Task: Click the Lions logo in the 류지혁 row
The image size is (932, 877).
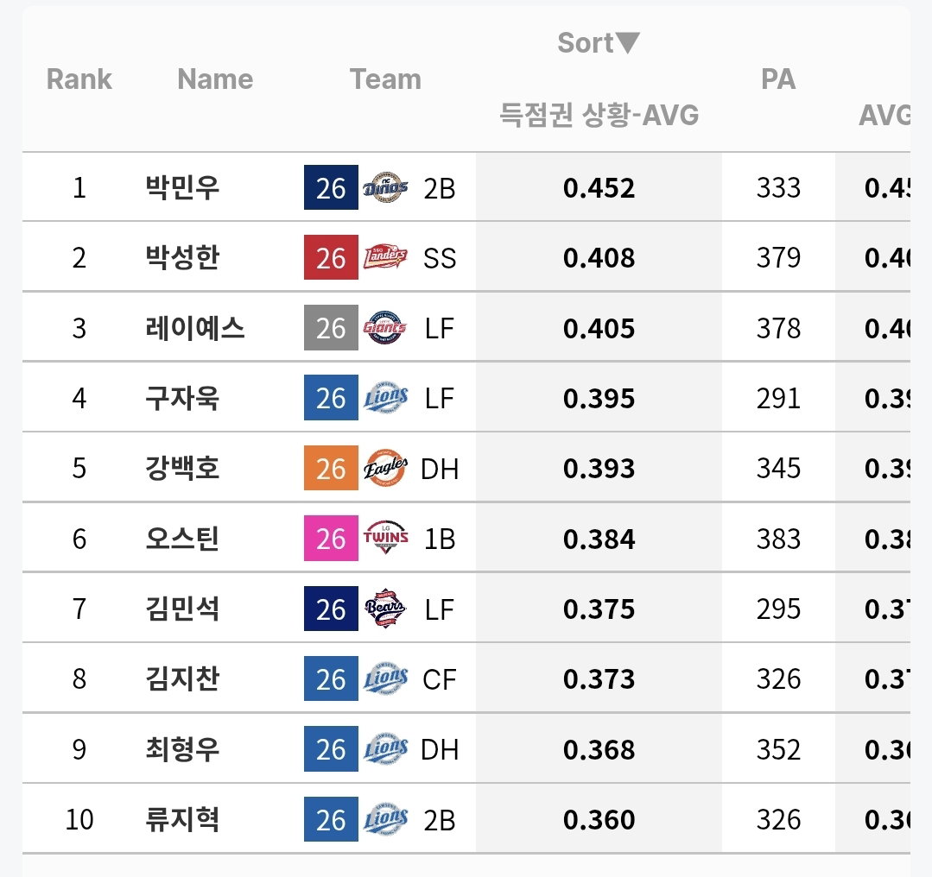Action: point(385,819)
